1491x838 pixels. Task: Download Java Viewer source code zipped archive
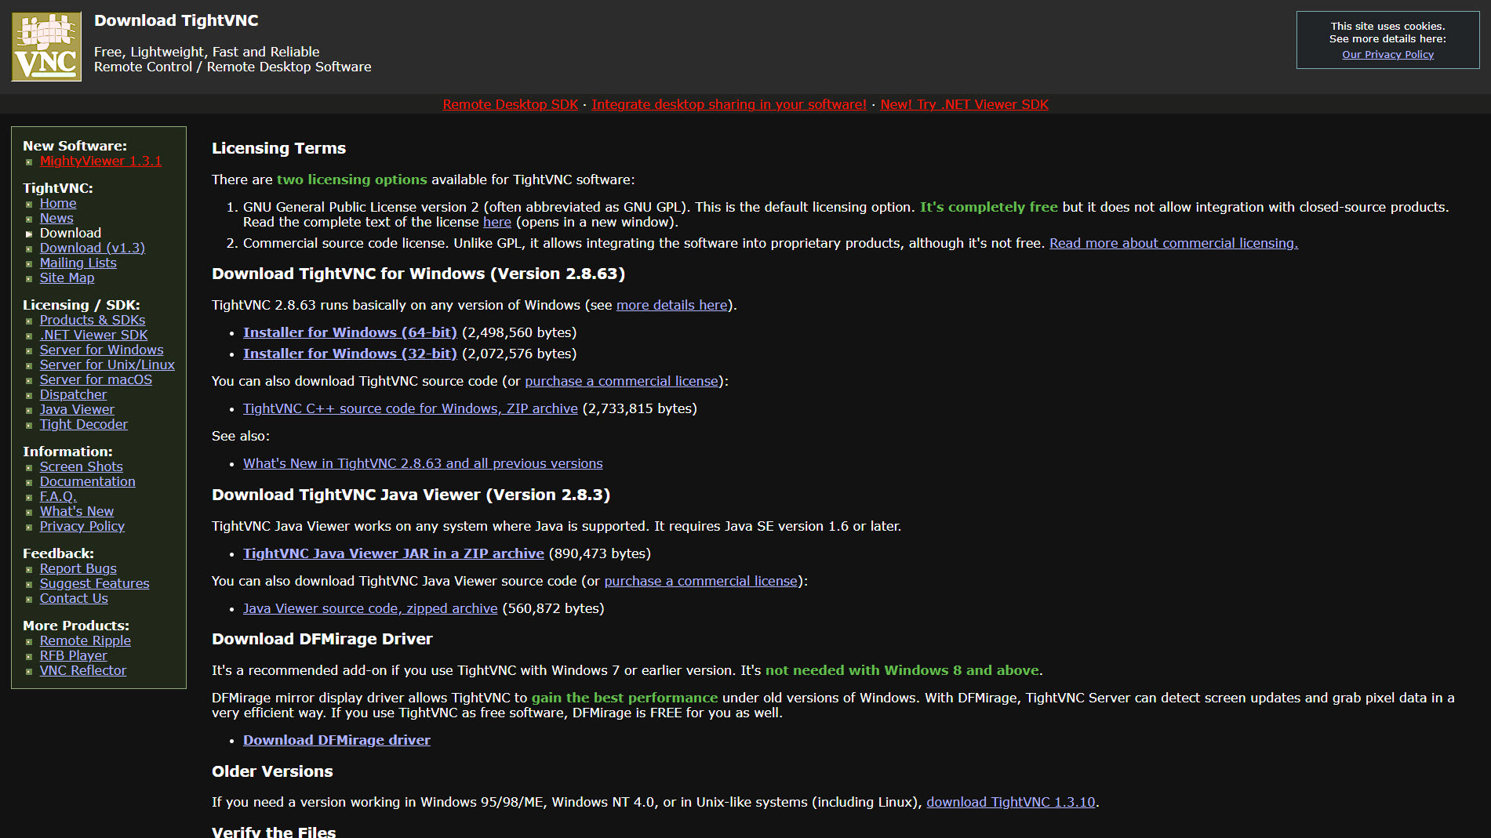click(370, 608)
